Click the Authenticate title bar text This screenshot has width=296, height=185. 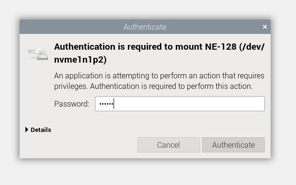pos(145,27)
